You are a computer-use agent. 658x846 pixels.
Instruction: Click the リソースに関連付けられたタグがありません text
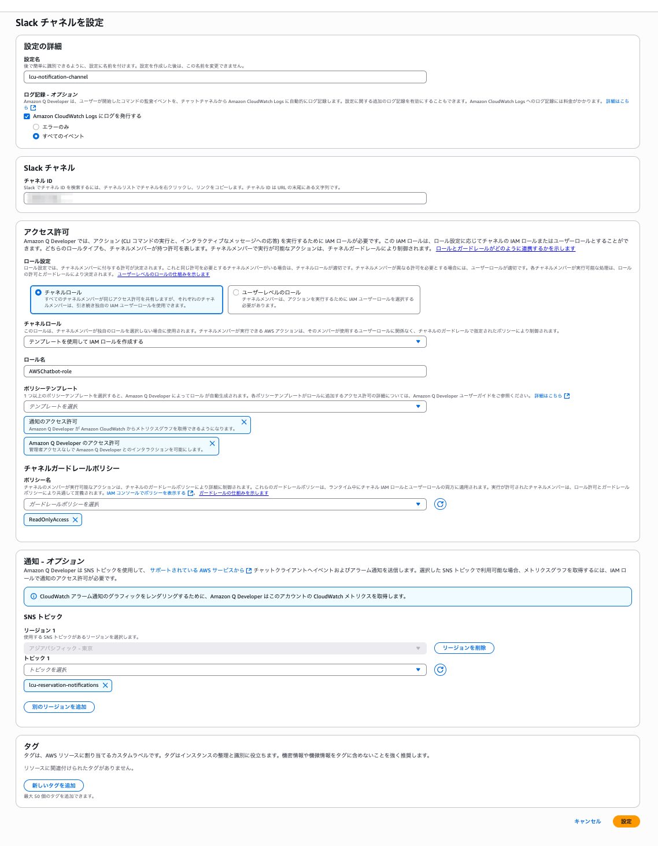79,768
